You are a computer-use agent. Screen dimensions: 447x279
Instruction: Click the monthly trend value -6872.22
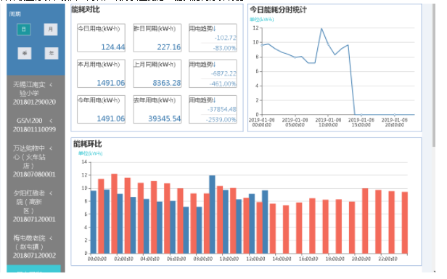pos(223,73)
